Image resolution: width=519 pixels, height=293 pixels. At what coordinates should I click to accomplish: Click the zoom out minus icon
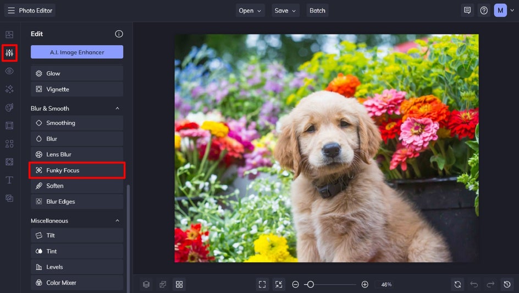coord(295,284)
